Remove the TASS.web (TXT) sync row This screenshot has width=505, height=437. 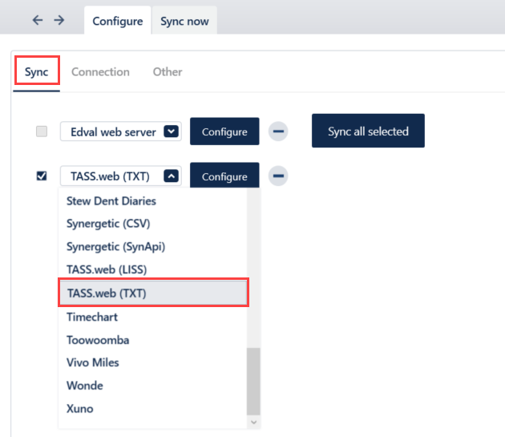click(x=278, y=176)
